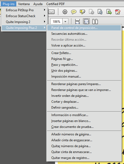
Task: Choose Volver a aplicar acción
Action: click(x=84, y=45)
